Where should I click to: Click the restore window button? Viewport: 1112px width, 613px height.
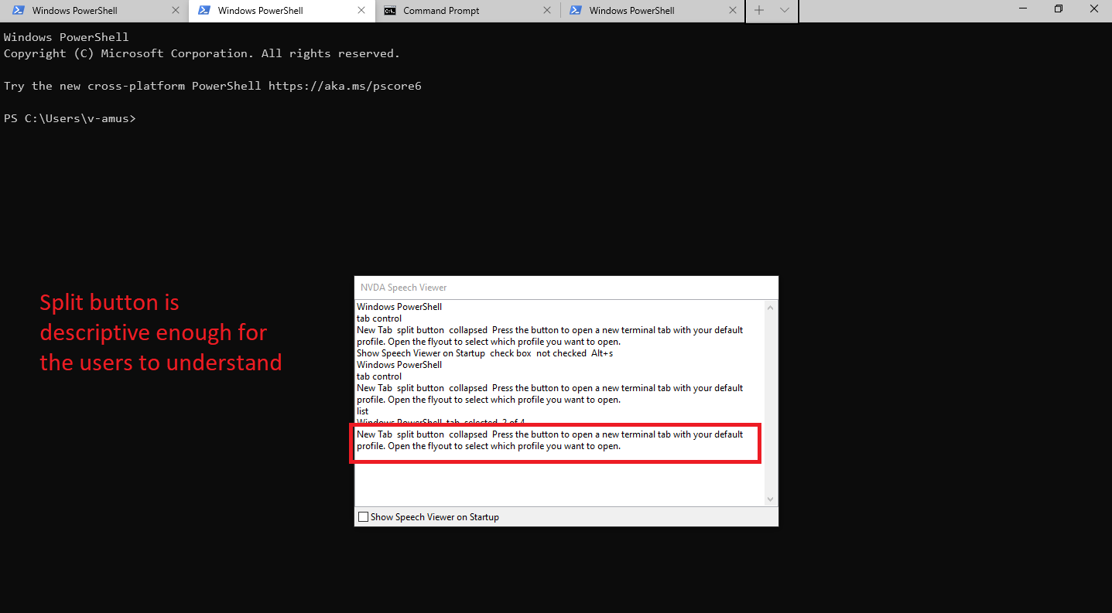tap(1058, 9)
